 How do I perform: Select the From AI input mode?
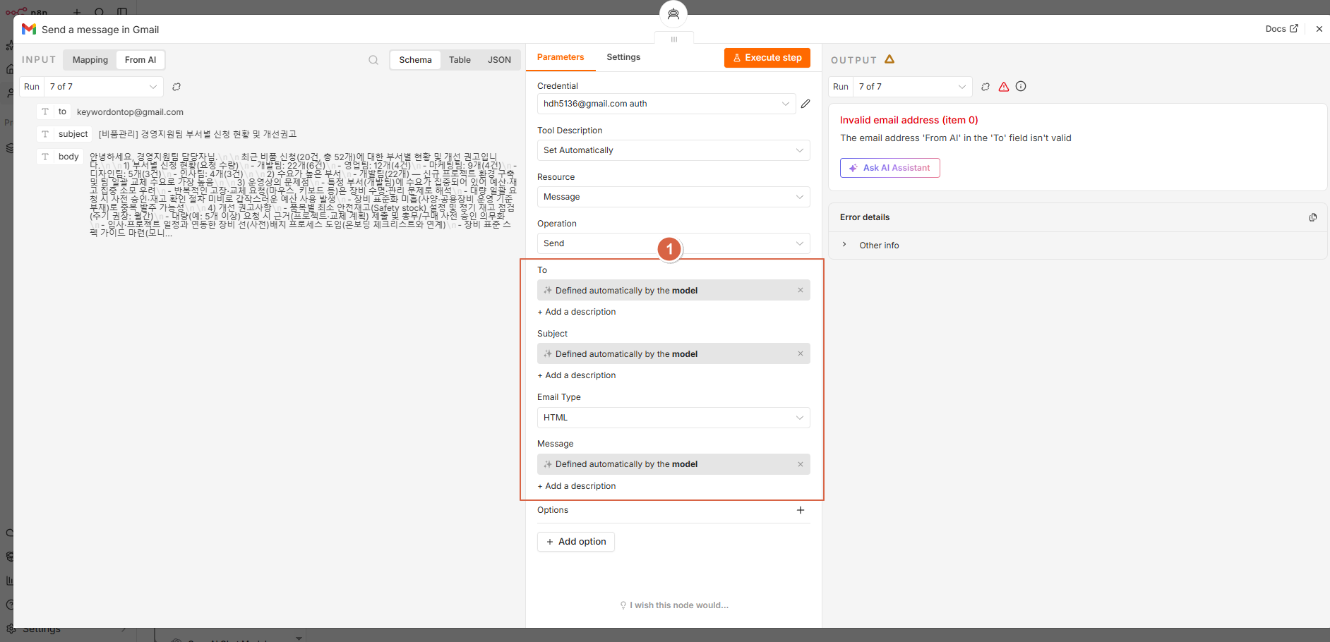140,60
